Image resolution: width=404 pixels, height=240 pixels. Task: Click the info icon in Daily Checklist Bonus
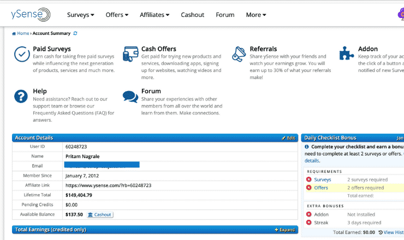pyautogui.click(x=307, y=147)
